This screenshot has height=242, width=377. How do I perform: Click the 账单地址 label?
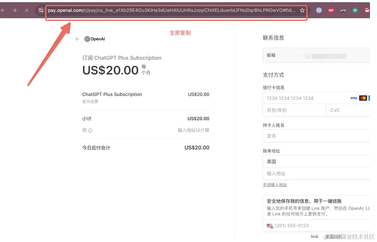click(271, 151)
